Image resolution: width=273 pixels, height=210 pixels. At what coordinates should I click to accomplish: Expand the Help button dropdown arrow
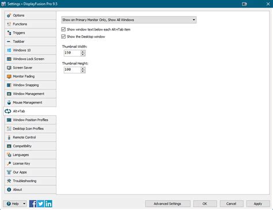[x=24, y=204]
